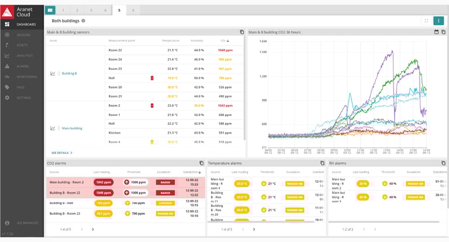Go to previous page of CO2 alarms
Image resolution: width=449 pixels, height=242 pixels.
pos(82,229)
